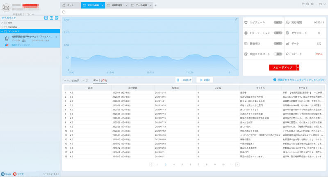Click the スケジュール alarm clock icon

[246, 22]
